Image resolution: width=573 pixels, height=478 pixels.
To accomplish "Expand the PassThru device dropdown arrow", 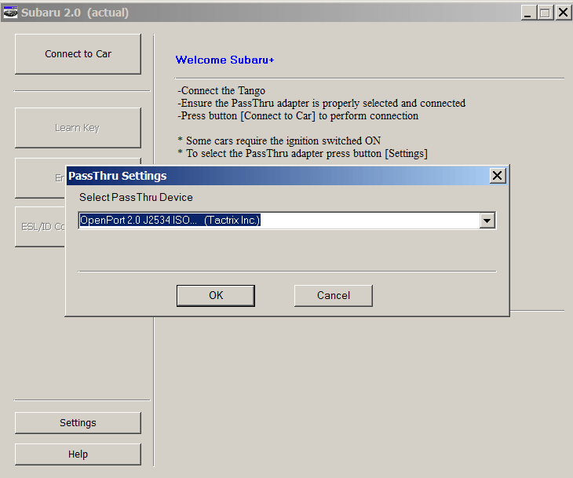I will 487,221.
